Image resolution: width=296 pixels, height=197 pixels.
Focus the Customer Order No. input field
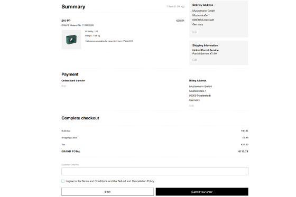154,171
